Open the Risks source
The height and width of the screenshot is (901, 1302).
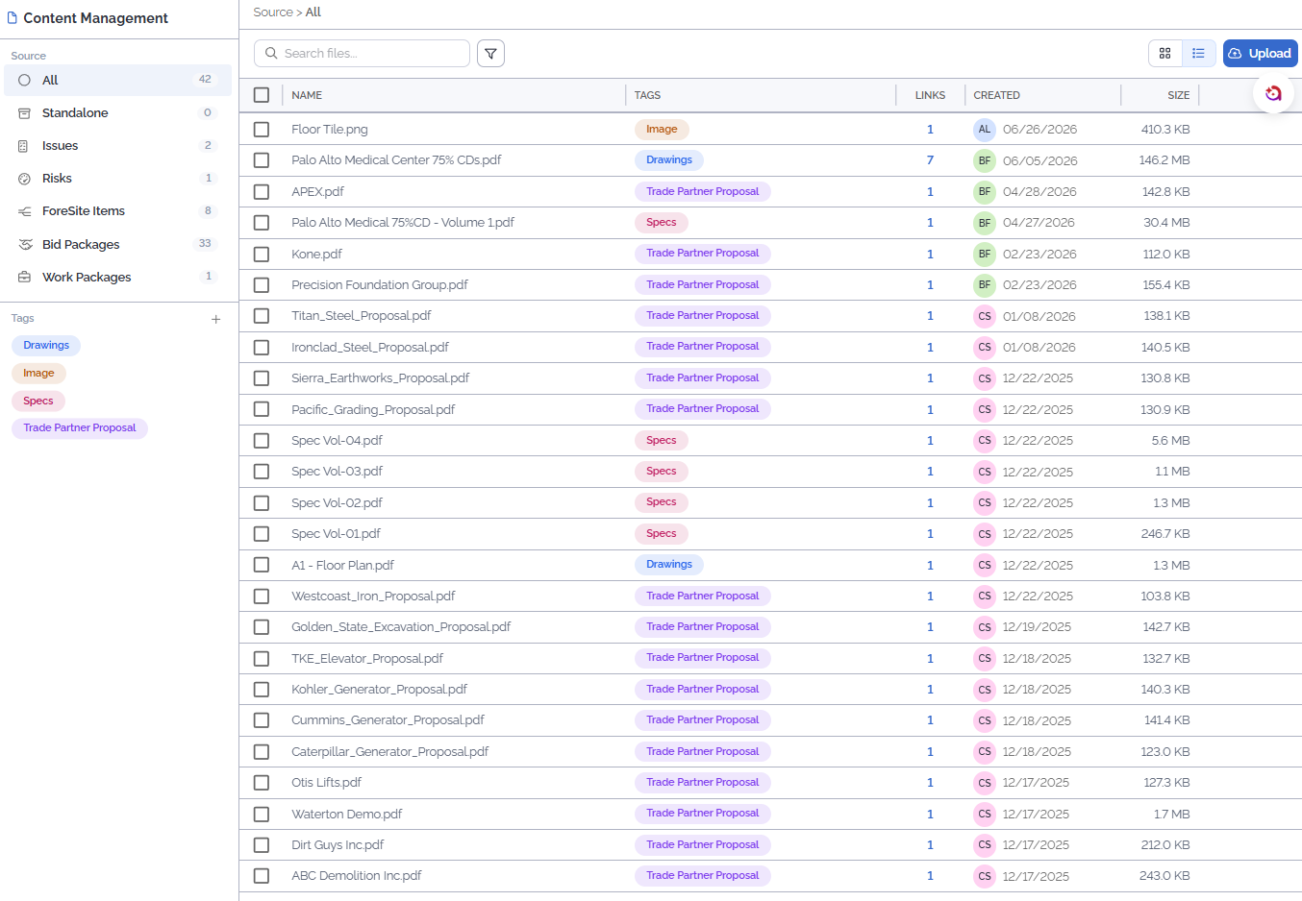117,179
